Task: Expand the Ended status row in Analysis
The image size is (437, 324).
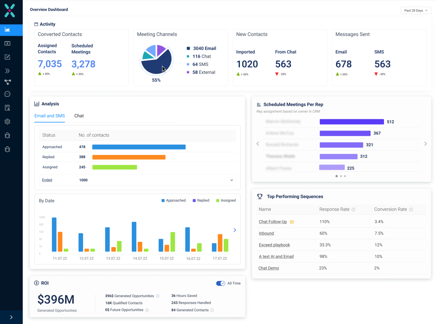Action: pos(231,180)
